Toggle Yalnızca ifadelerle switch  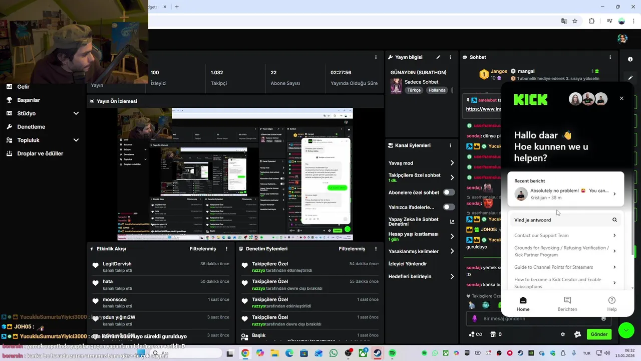pos(449,207)
